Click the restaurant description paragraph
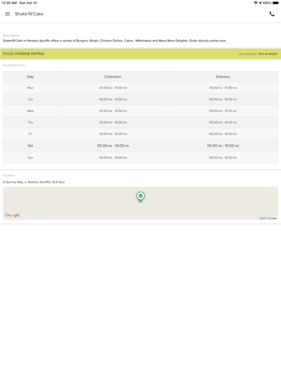 click(x=114, y=41)
